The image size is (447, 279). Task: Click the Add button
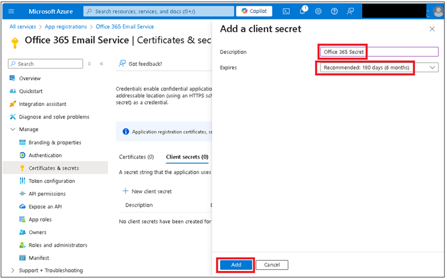(236, 265)
